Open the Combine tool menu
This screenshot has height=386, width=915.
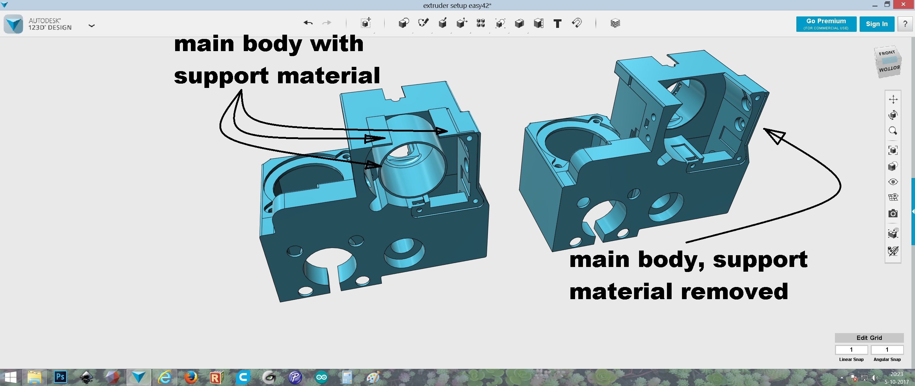click(519, 23)
